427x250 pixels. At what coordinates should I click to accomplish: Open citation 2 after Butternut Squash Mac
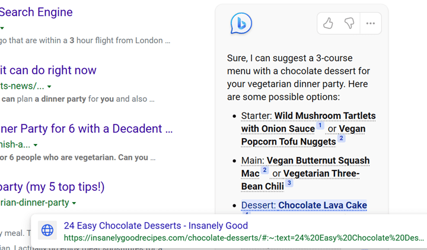[265, 171]
